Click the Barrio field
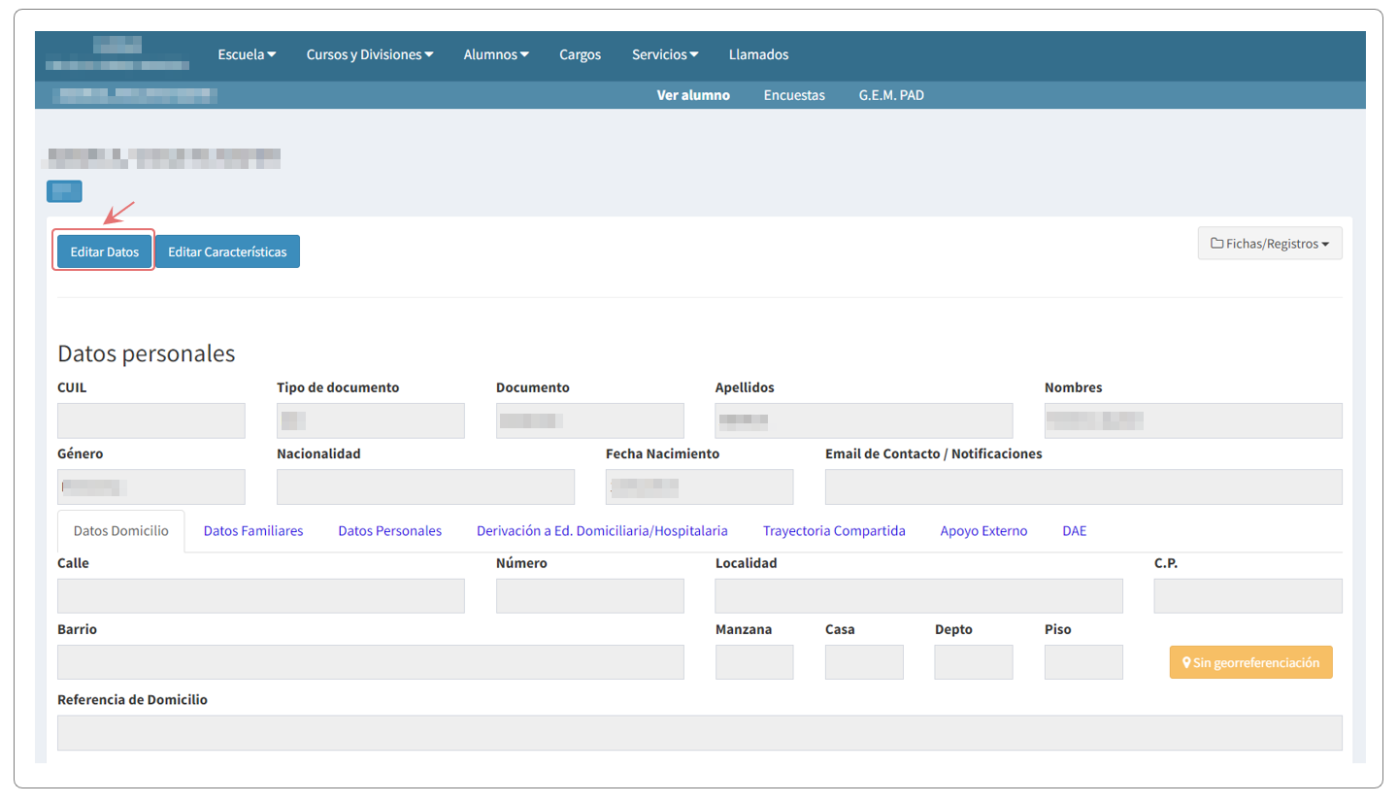This screenshot has height=804, width=1398. pos(371,661)
